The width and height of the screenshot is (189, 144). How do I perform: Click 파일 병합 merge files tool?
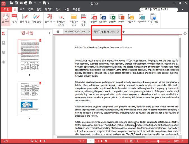[x=83, y=20]
